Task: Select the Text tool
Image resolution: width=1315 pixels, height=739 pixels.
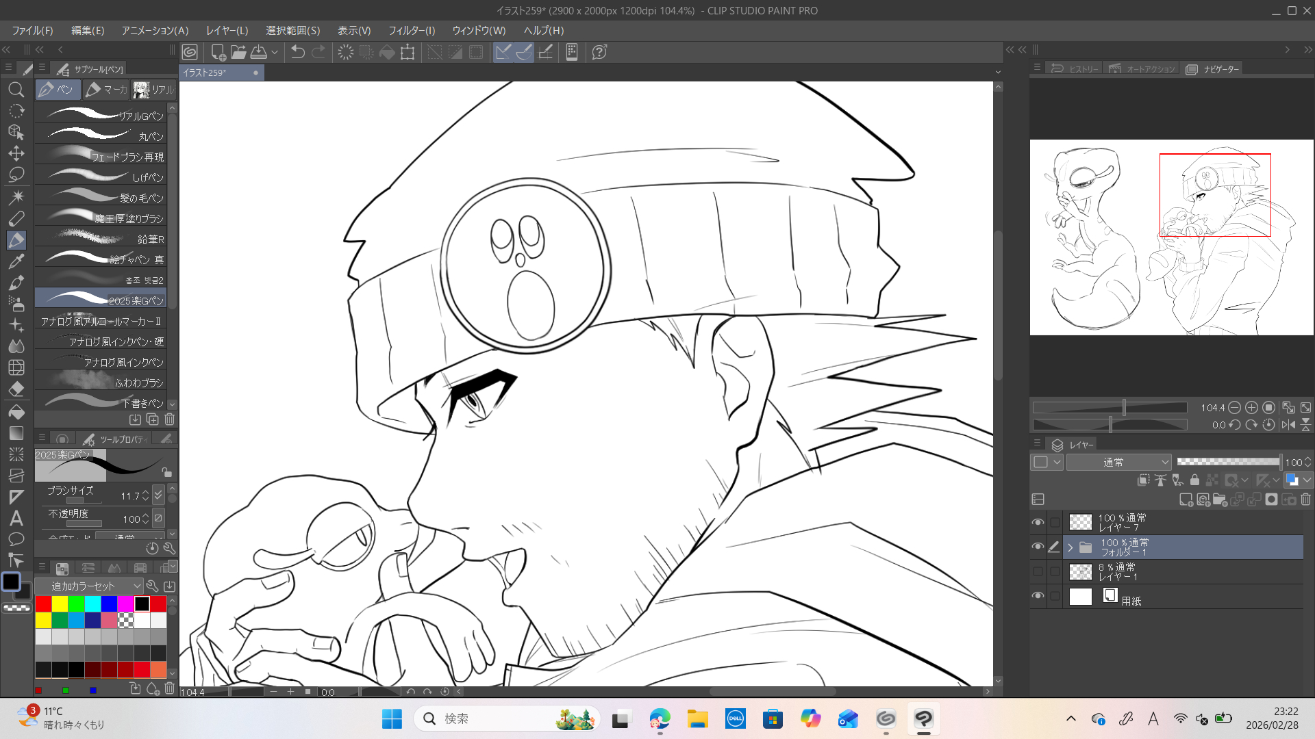Action: pyautogui.click(x=16, y=518)
